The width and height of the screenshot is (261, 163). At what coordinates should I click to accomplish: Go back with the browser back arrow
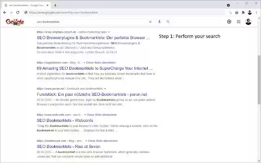tap(4, 13)
